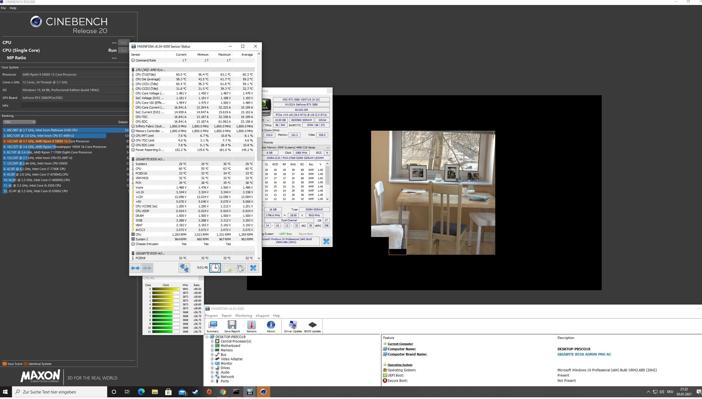
Task: Open Steam from the Windows taskbar
Action: 195,392
